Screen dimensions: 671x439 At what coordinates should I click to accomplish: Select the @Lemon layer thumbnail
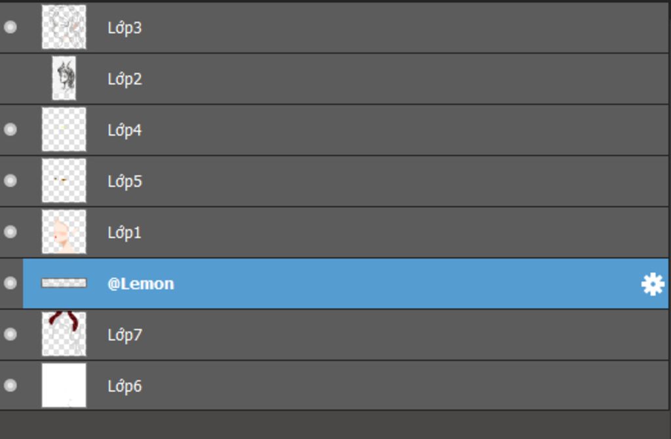pos(64,283)
